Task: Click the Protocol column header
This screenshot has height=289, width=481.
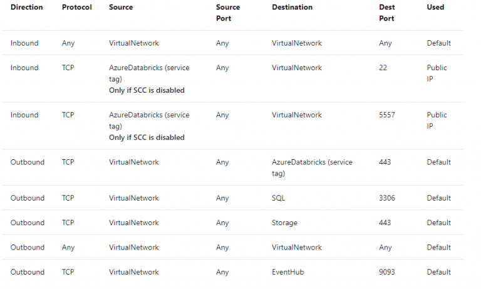Action: (x=77, y=8)
